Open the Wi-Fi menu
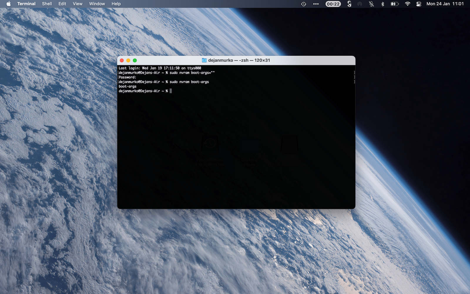470x294 pixels. [x=407, y=4]
